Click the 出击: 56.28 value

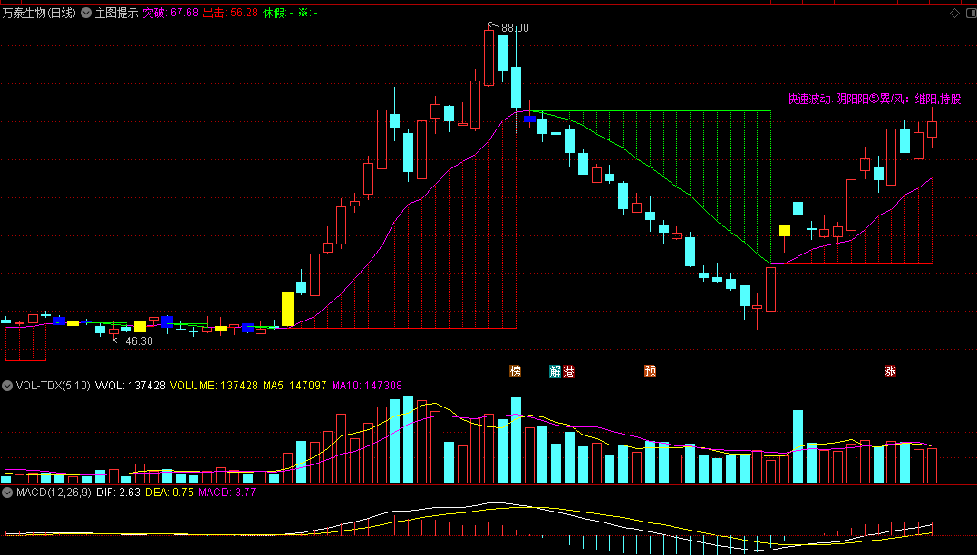point(230,13)
